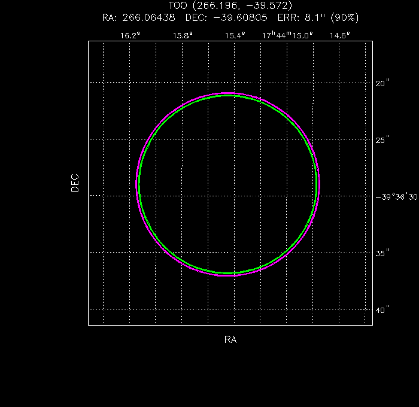Click the 20" declination tick label
This screenshot has height=407, width=419.
pyautogui.click(x=382, y=83)
